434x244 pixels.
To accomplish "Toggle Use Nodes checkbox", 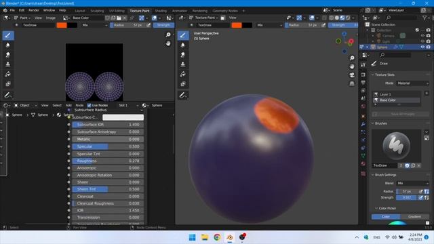I will tap(89, 106).
